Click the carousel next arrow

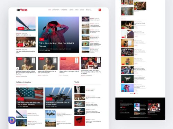point(100,68)
